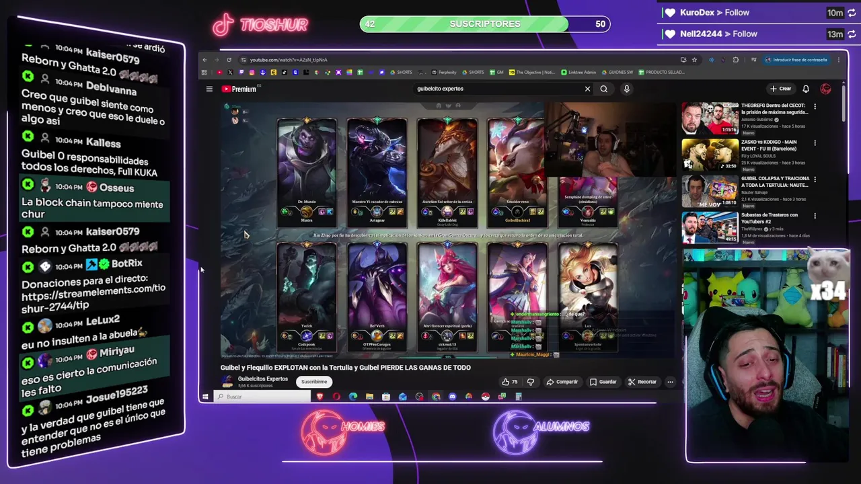The height and width of the screenshot is (484, 861).
Task: Switch to Chrome in the taskbar
Action: pos(436,397)
